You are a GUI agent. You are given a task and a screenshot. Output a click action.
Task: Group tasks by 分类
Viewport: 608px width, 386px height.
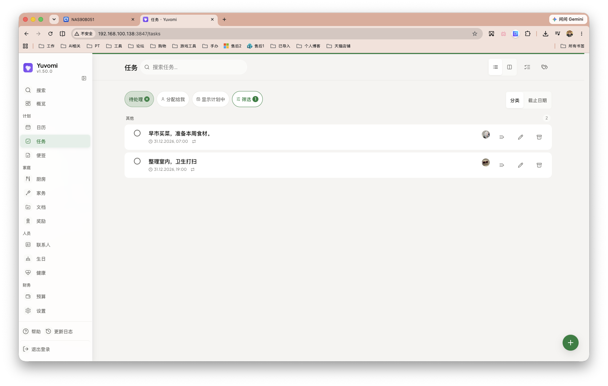click(515, 100)
